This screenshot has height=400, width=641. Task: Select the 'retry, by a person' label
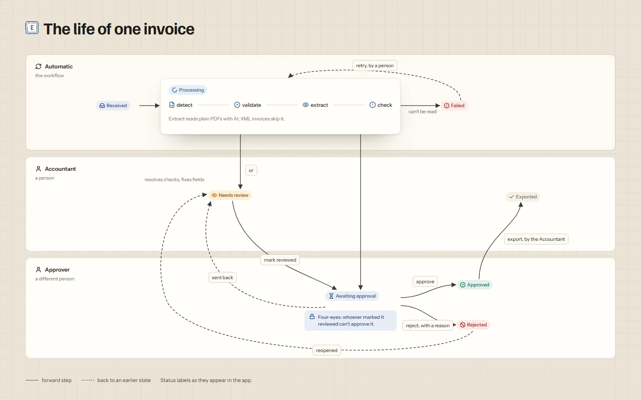coord(375,66)
